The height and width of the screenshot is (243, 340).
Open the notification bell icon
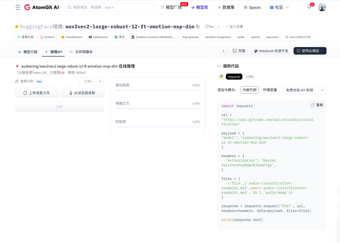[309, 7]
